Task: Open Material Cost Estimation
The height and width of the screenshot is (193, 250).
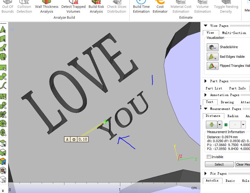Action: click(x=181, y=7)
